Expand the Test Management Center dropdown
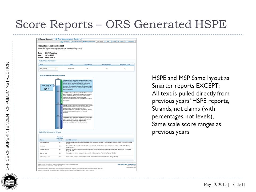This screenshot has width=256, height=192. point(68,39)
